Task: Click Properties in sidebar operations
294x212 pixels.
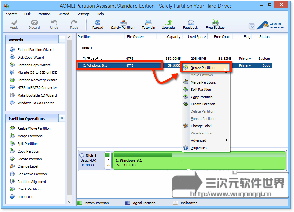Action: [x=25, y=197]
